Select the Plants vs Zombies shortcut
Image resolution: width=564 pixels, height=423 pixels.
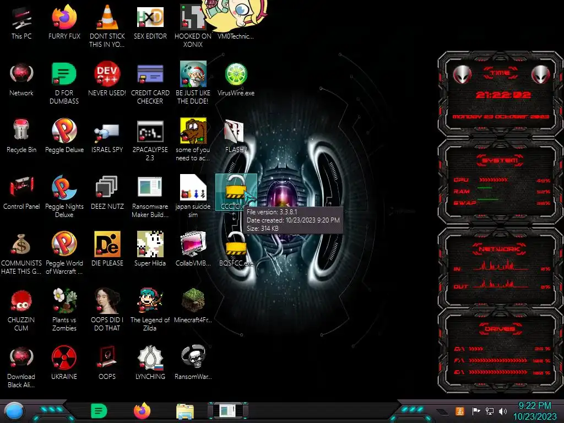[64, 311]
